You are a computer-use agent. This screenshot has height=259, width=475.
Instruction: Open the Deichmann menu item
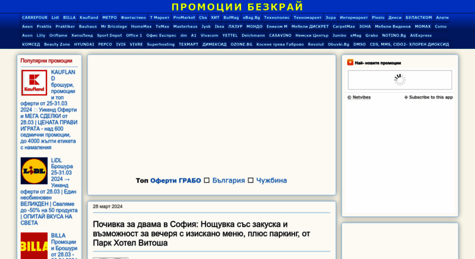[x=253, y=35]
